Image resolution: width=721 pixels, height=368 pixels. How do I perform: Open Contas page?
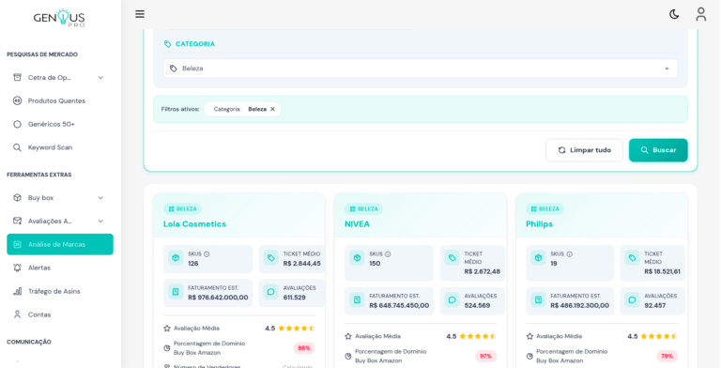pos(60,314)
